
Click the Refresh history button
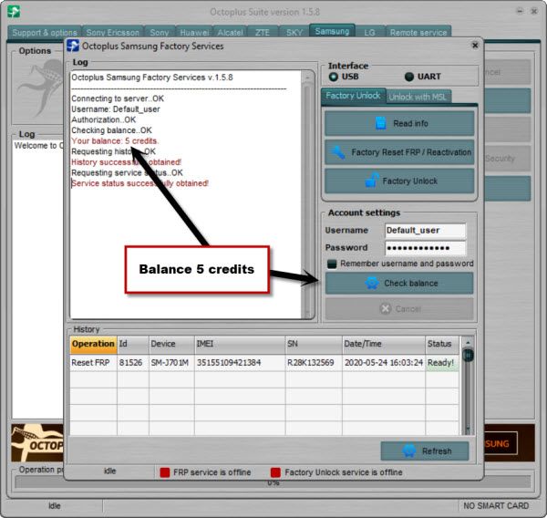pos(425,451)
